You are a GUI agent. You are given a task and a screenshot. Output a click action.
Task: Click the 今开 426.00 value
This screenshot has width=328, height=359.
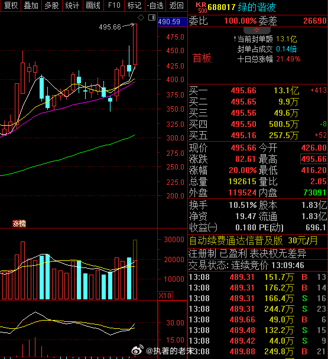(x=314, y=148)
